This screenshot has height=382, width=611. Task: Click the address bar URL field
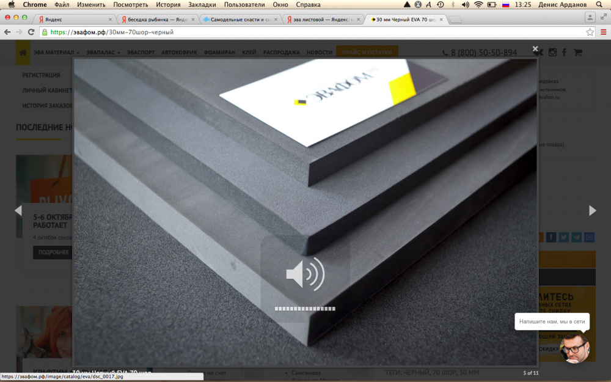tap(305, 32)
